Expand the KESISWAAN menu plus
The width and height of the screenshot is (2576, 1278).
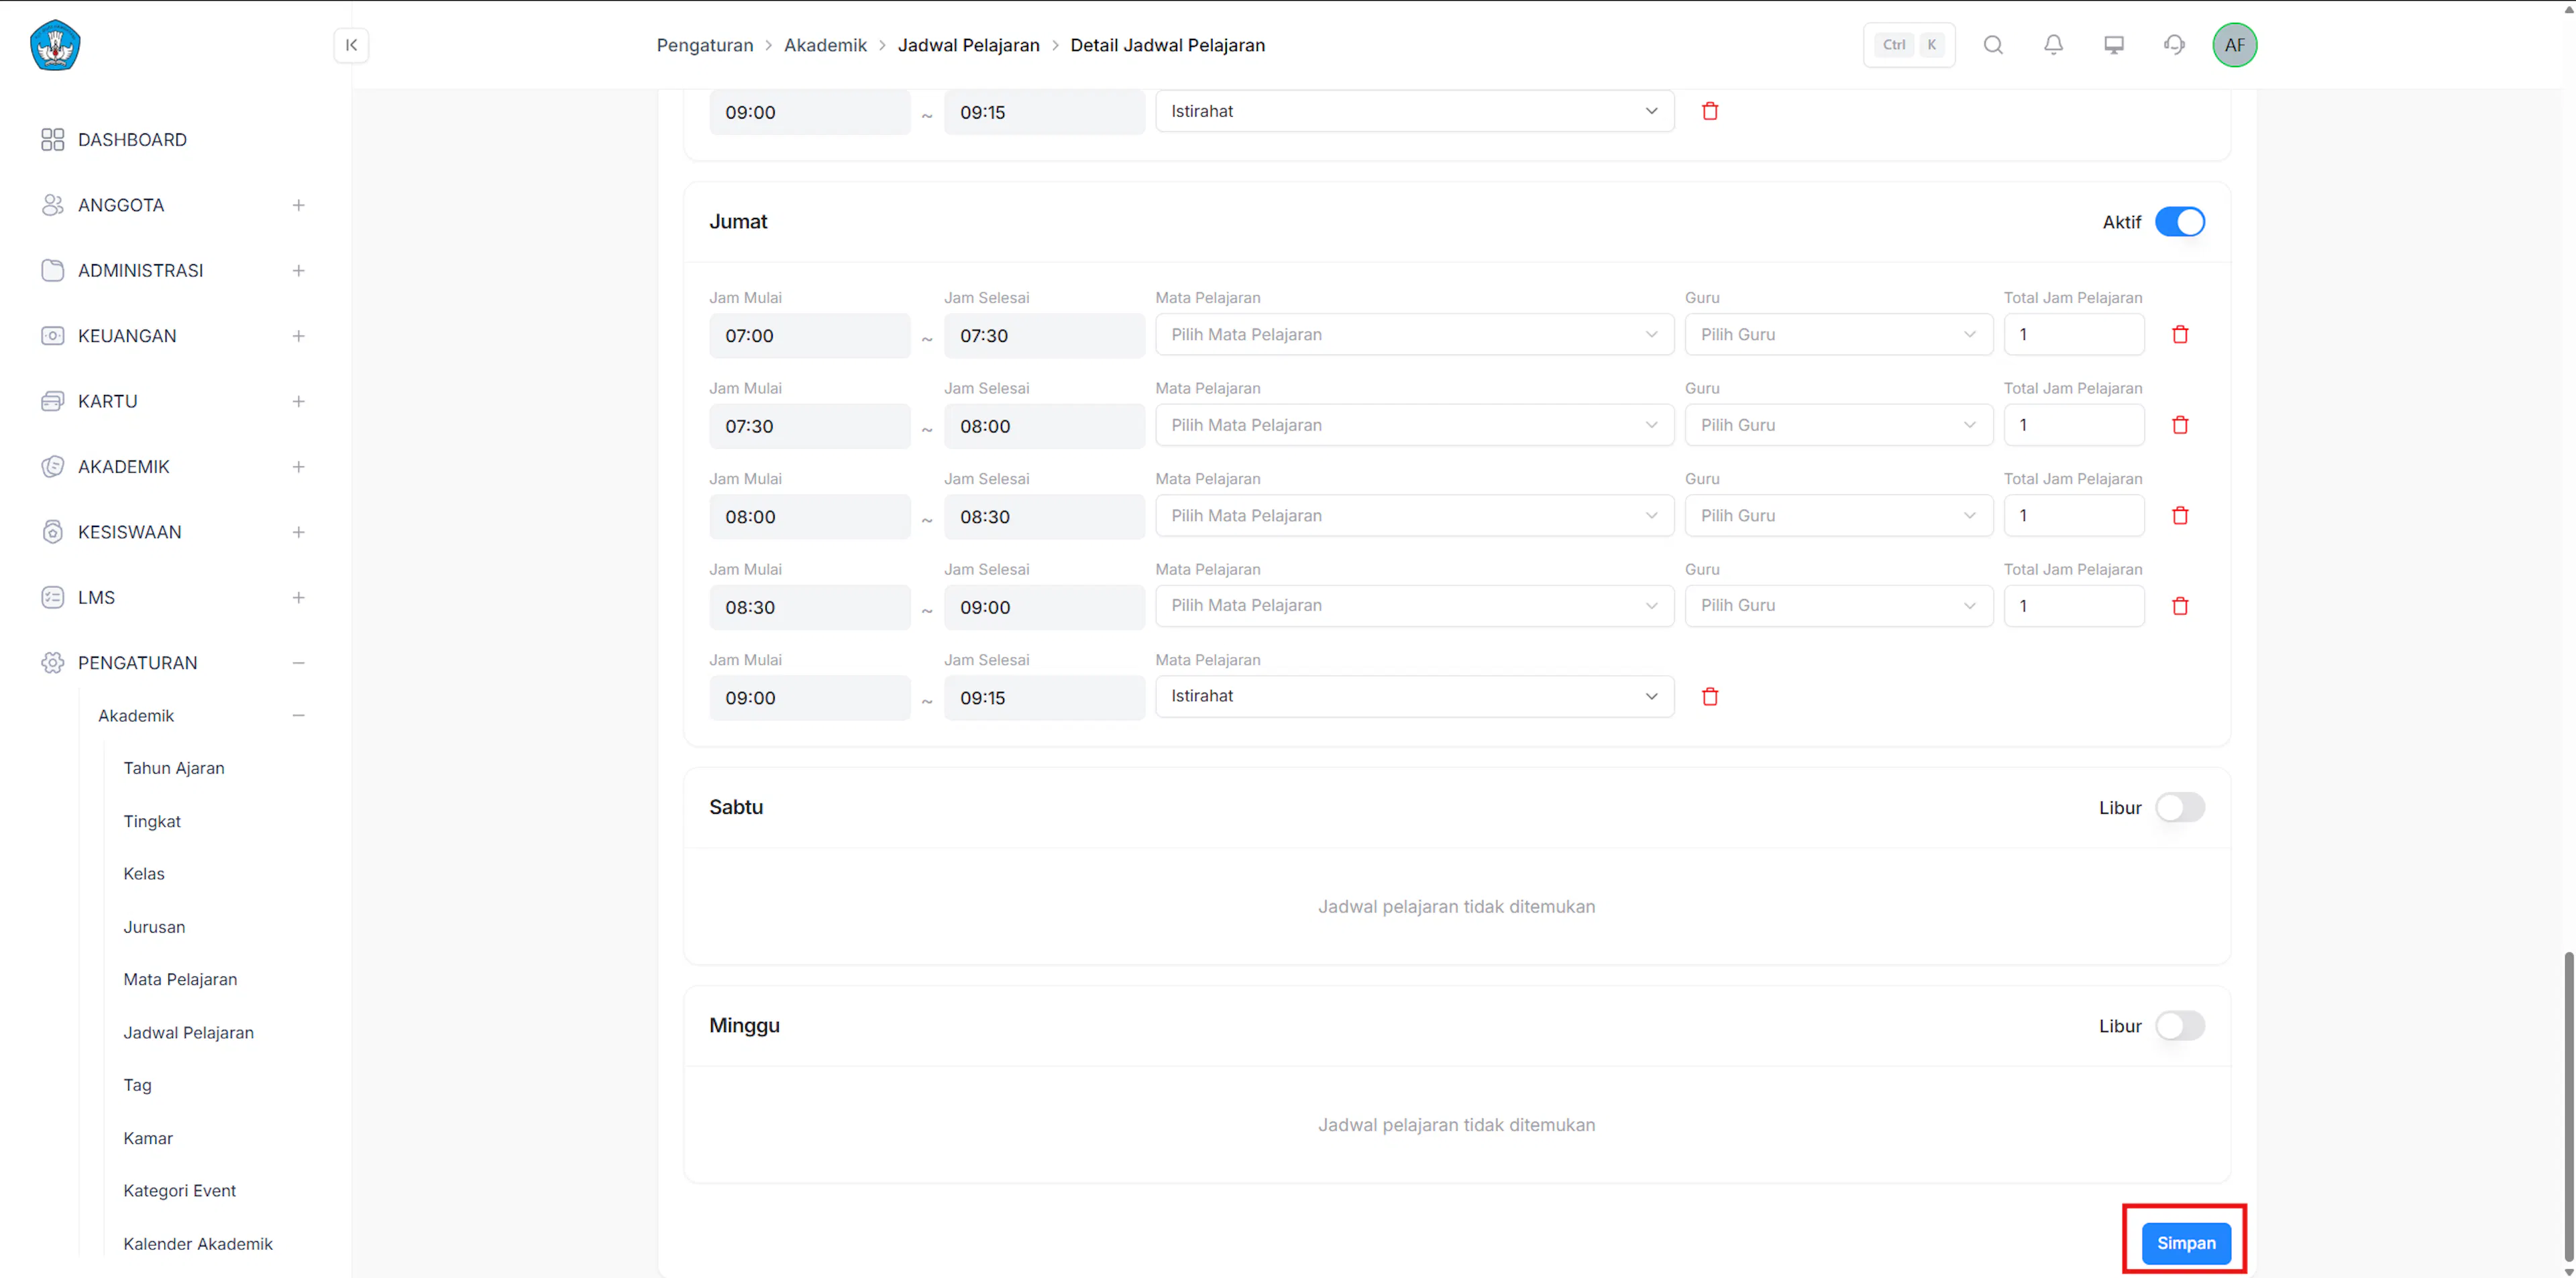click(x=298, y=532)
